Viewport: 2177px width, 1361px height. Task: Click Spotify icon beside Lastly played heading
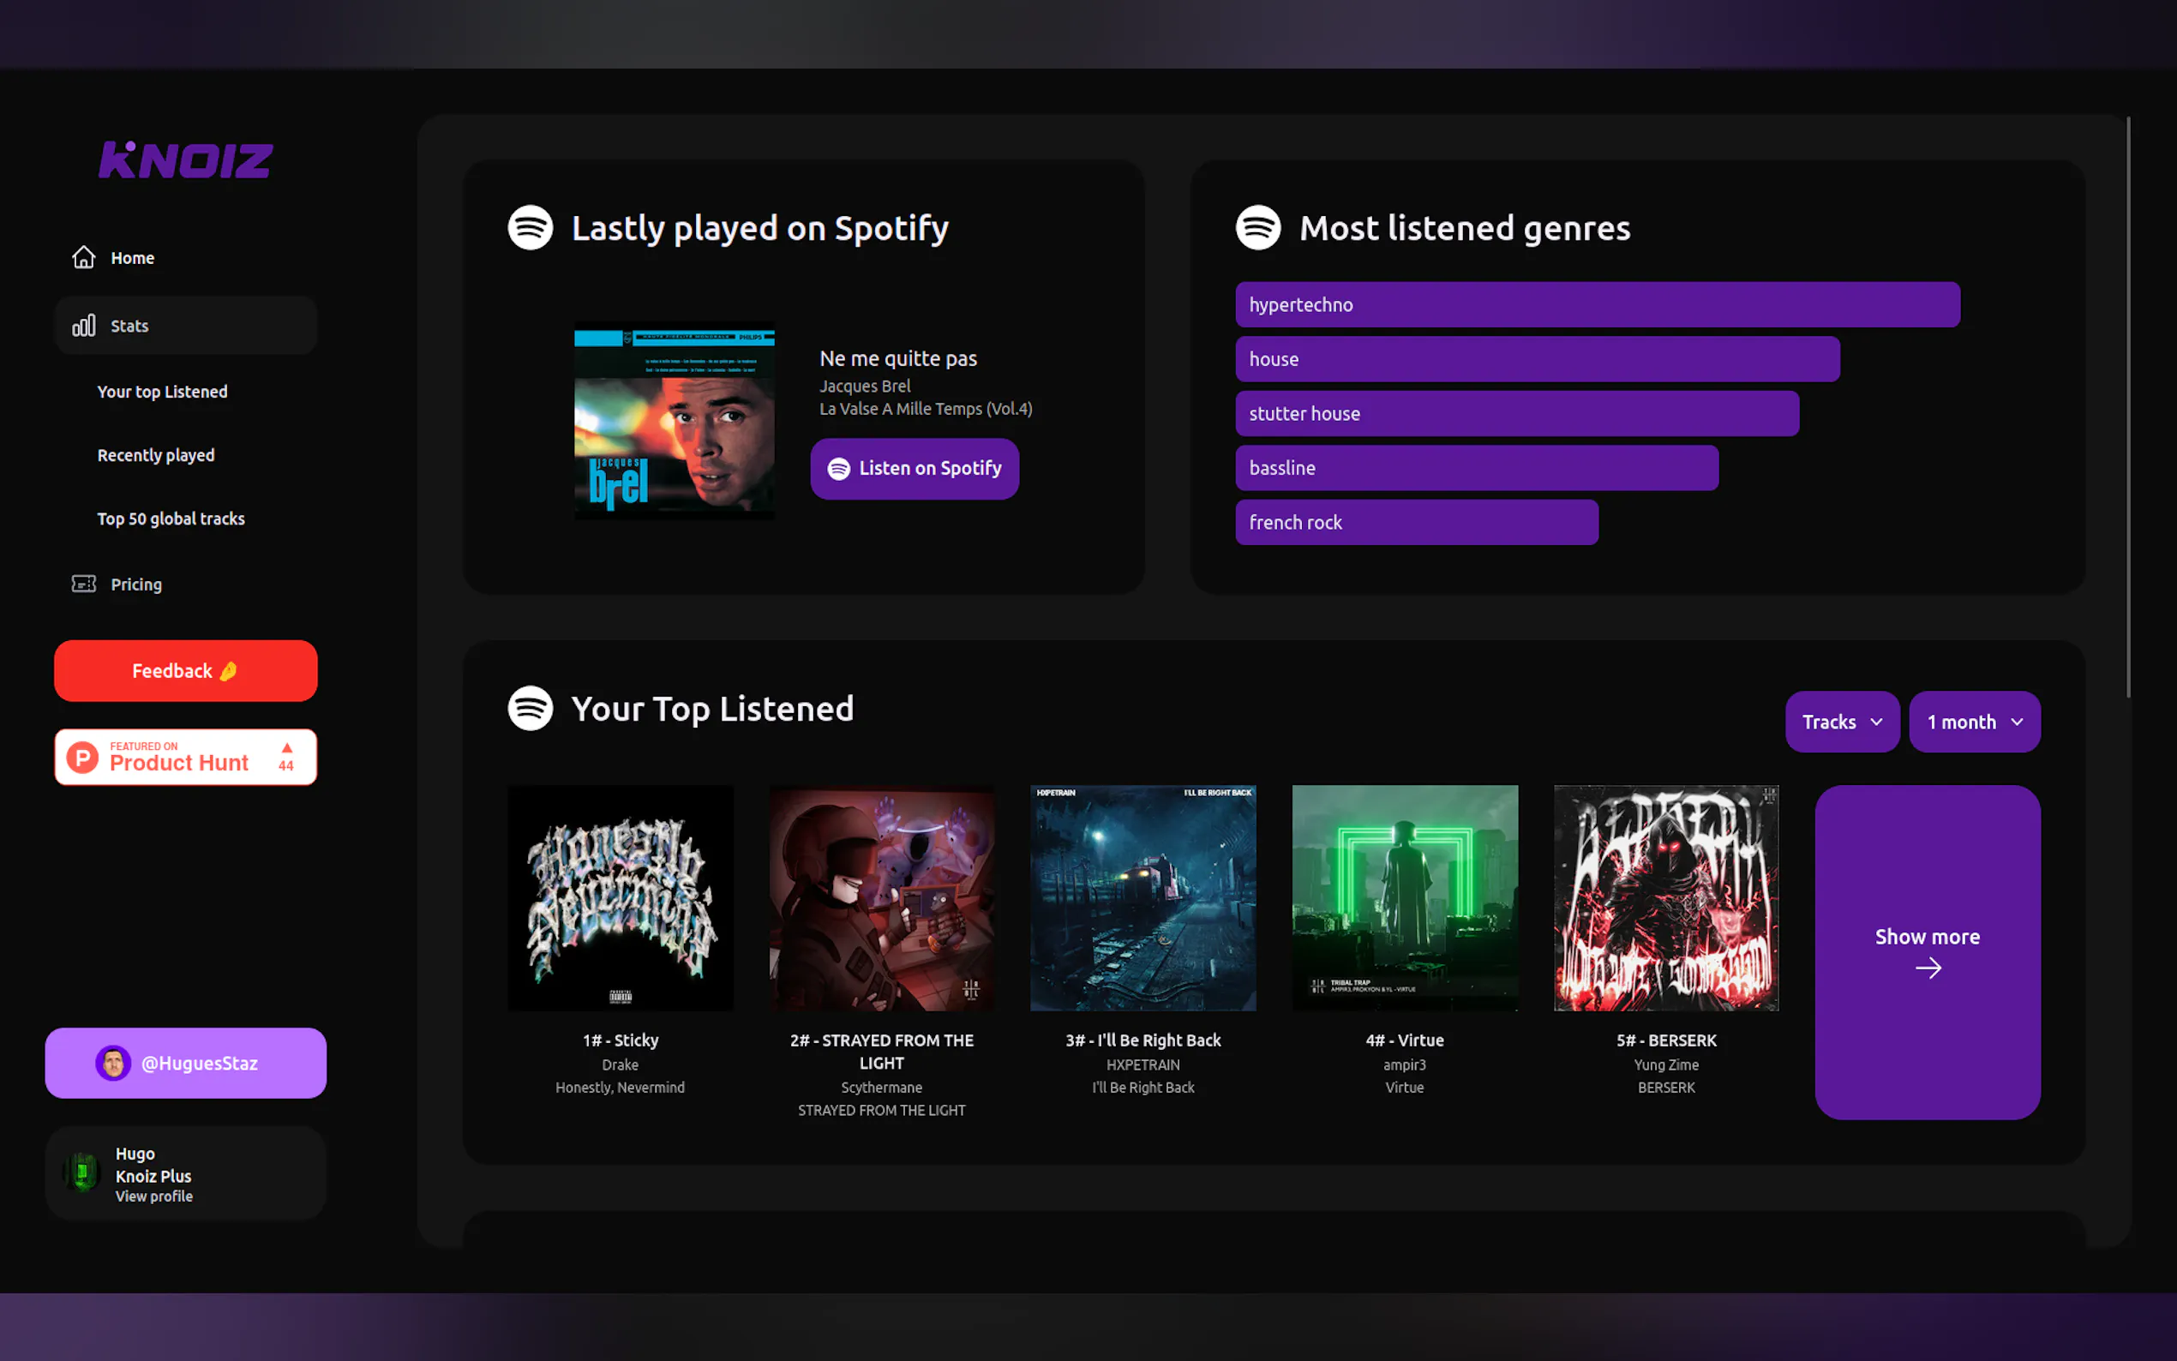tap(530, 228)
